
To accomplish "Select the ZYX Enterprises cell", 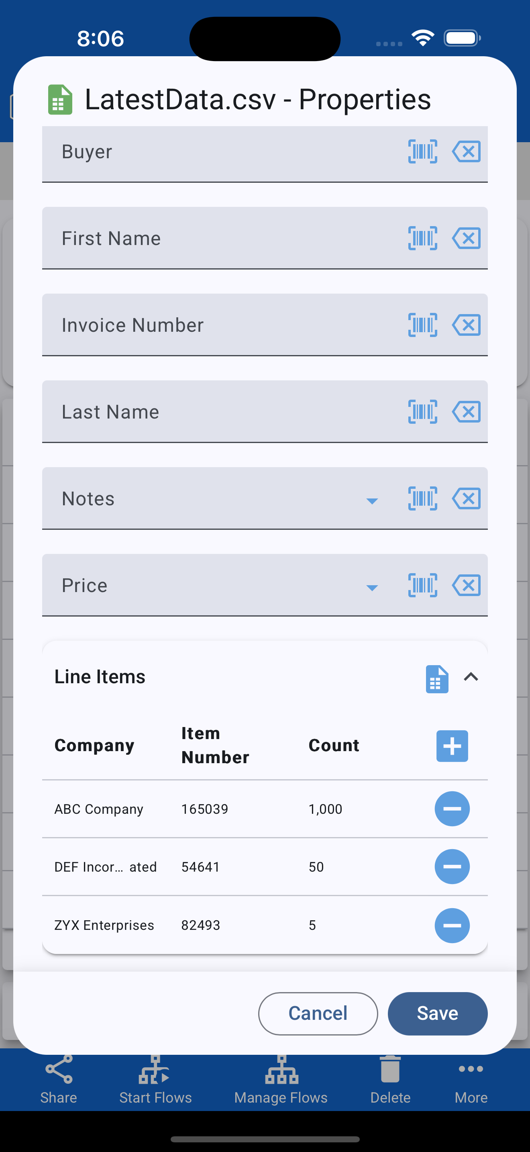I will click(104, 925).
